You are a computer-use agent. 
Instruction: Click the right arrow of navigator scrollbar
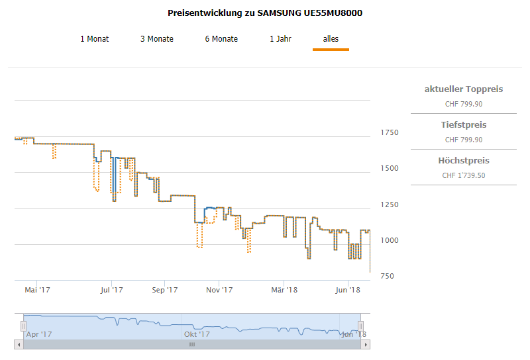(x=366, y=345)
